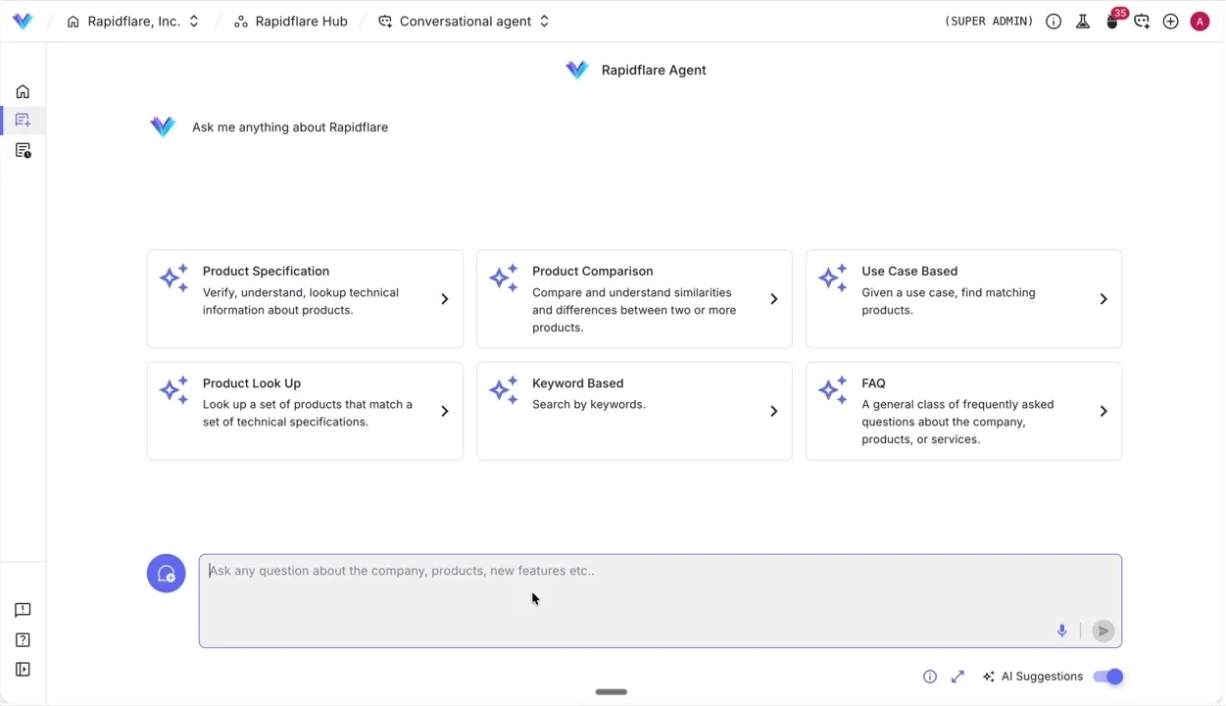Open the chat history icon in the sidebar
The image size is (1226, 706).
click(23, 150)
